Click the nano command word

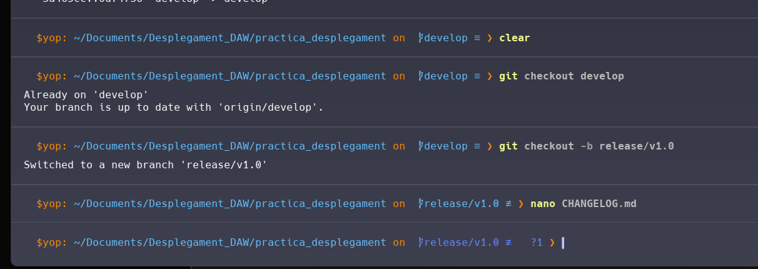pos(543,203)
